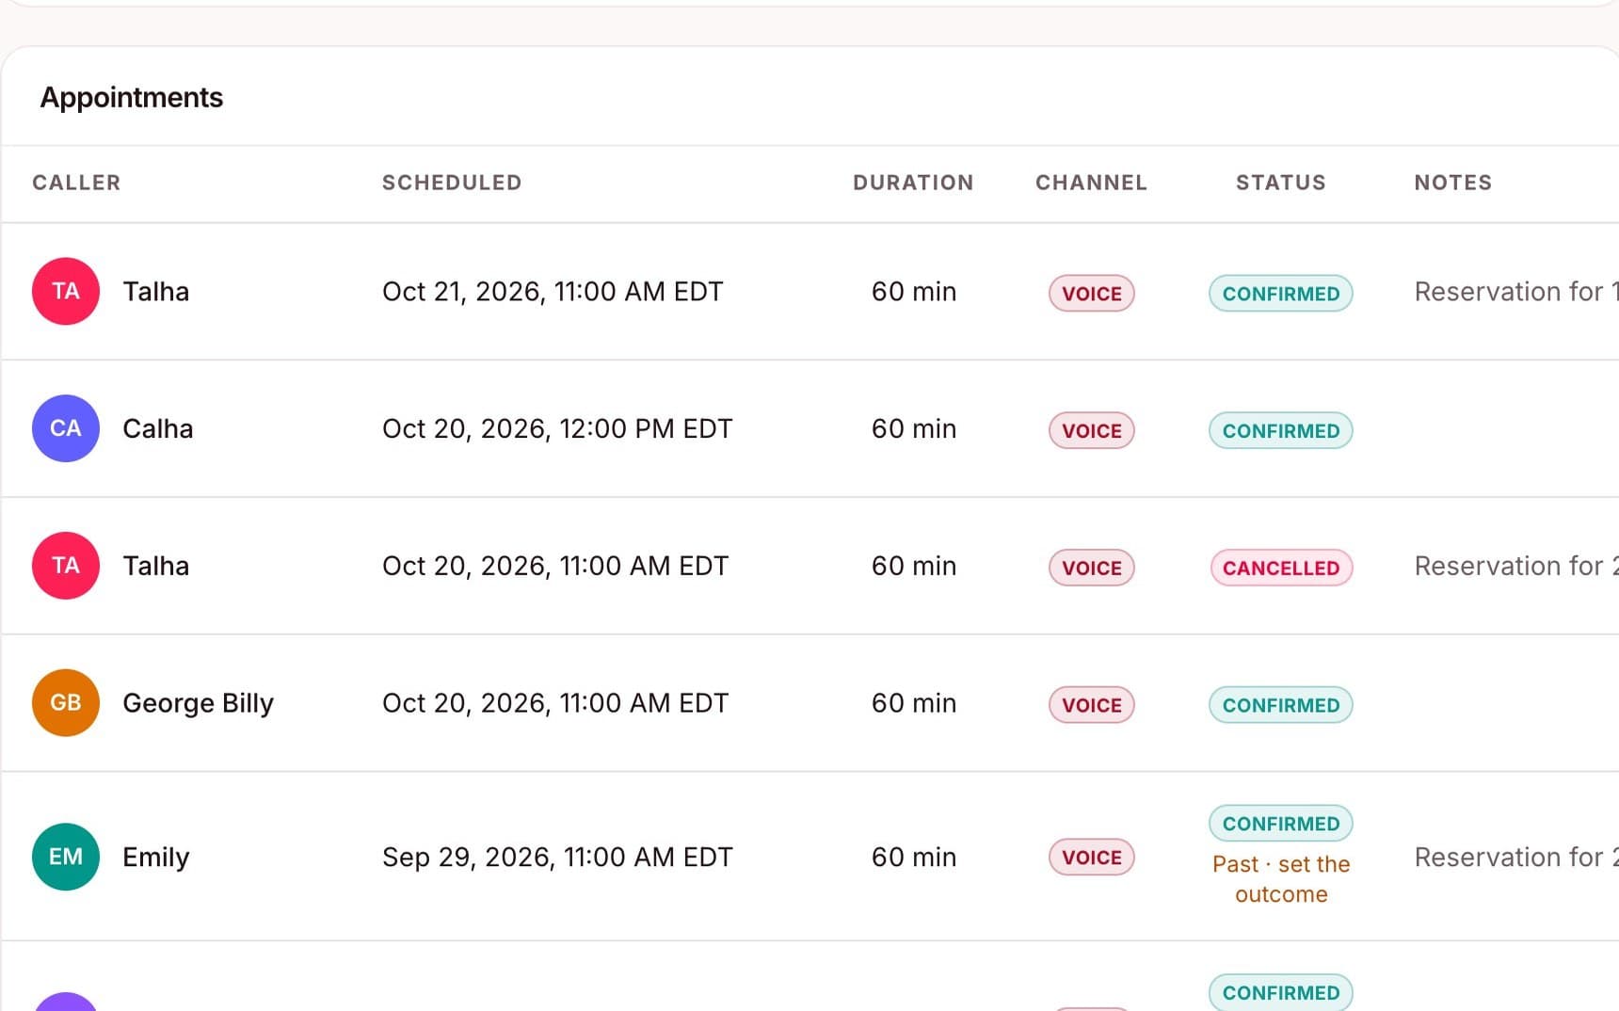Viewport: 1619px width, 1011px height.
Task: Click the CALLER column header
Action: tap(76, 183)
